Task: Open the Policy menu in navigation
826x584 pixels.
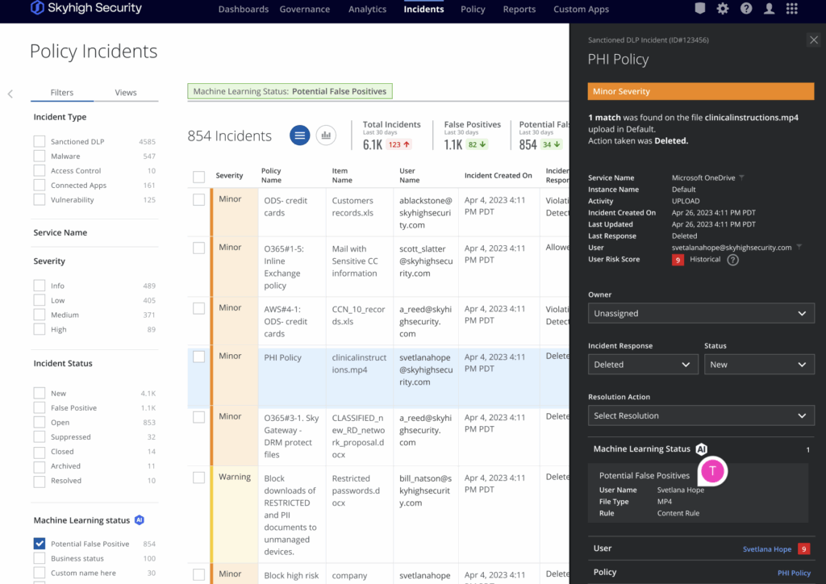Action: tap(473, 10)
